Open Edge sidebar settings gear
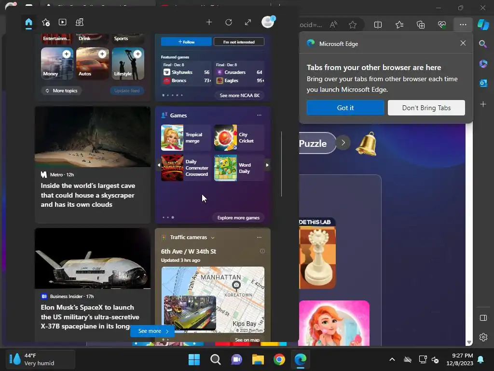Image resolution: width=494 pixels, height=371 pixels. click(483, 337)
